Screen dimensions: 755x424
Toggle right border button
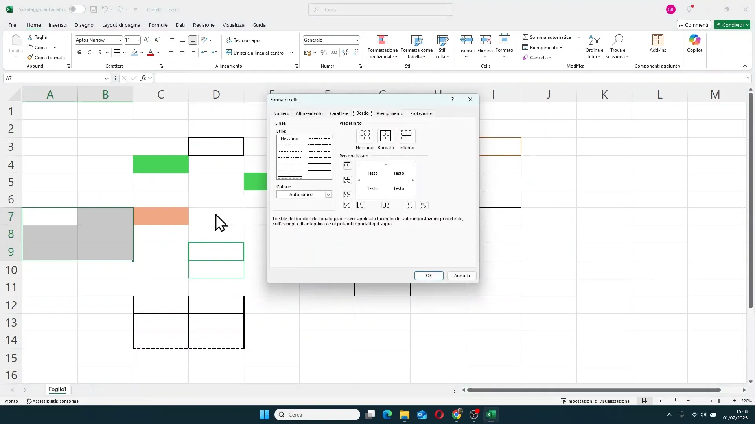pyautogui.click(x=411, y=205)
